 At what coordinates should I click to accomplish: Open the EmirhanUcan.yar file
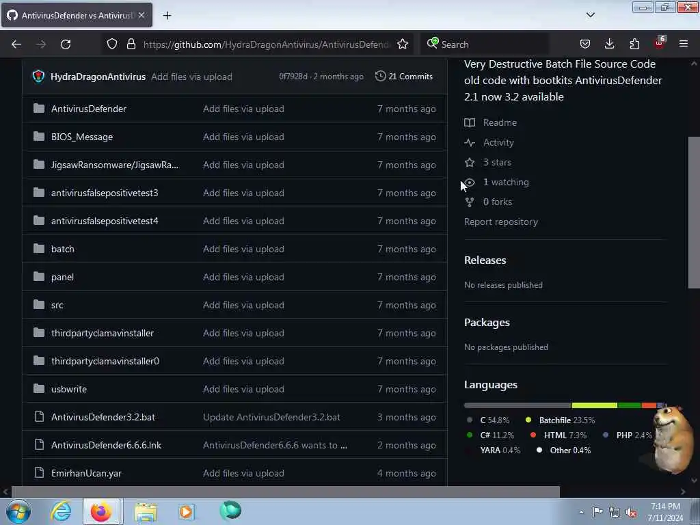point(86,473)
